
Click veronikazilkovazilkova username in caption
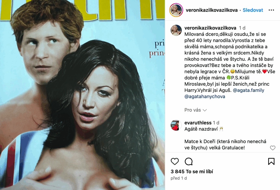pyautogui.click(x=210, y=28)
